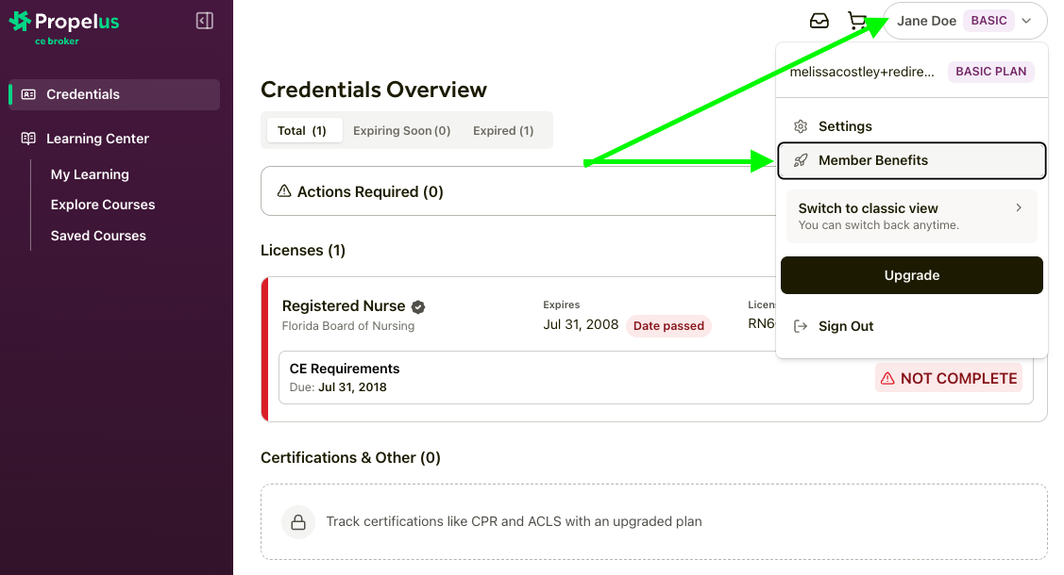Click the NOT COMPLETE status badge
Image resolution: width=1064 pixels, height=575 pixels.
point(948,378)
